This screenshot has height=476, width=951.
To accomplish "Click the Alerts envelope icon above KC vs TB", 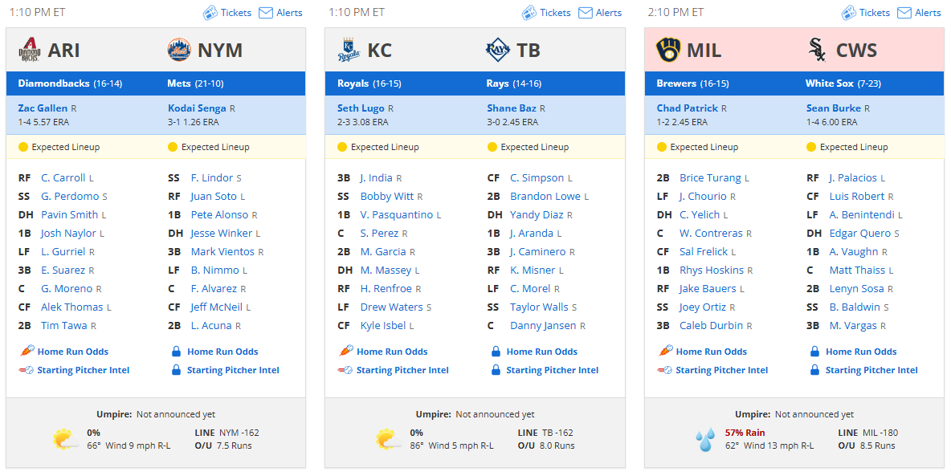I will pos(586,13).
